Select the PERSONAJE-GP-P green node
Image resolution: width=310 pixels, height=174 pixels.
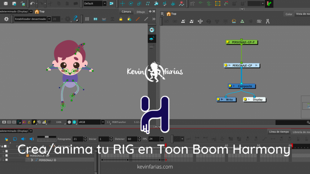coord(242,42)
